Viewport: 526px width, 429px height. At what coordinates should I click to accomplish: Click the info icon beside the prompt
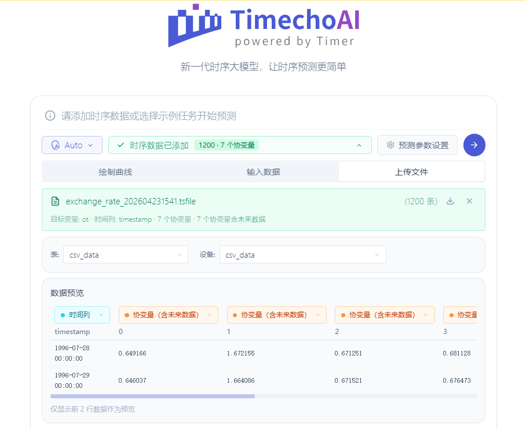tap(50, 116)
